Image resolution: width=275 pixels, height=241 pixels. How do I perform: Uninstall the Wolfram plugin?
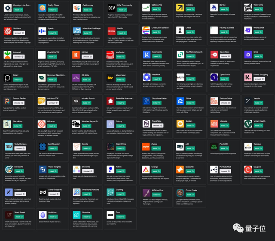pyautogui.click(x=19, y=33)
